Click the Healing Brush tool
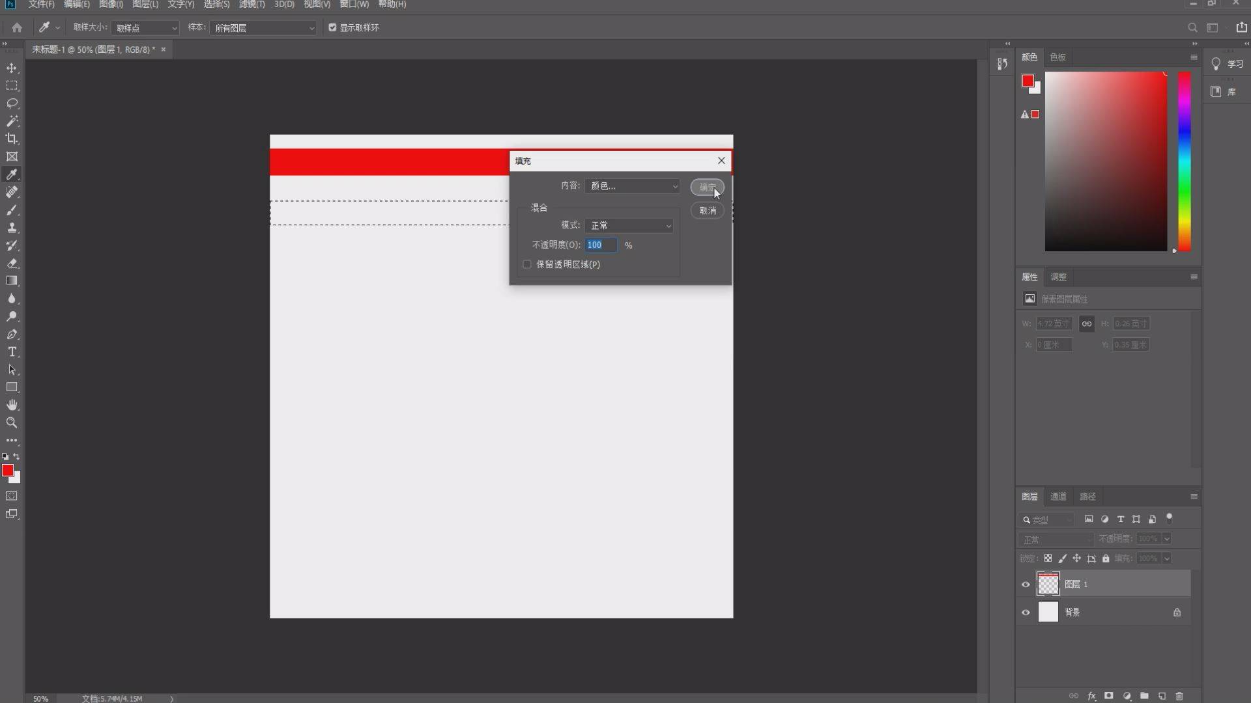The width and height of the screenshot is (1251, 703). [12, 191]
